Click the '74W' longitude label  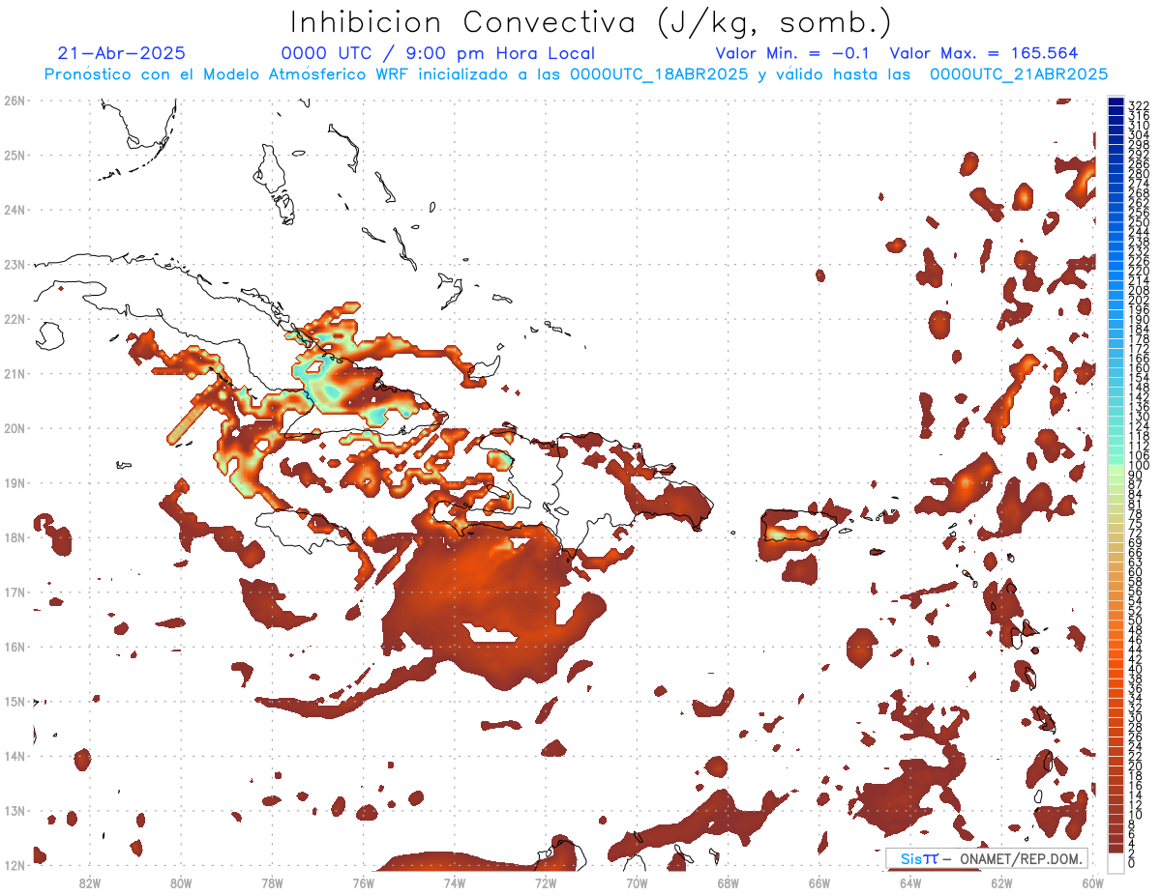pyautogui.click(x=455, y=882)
